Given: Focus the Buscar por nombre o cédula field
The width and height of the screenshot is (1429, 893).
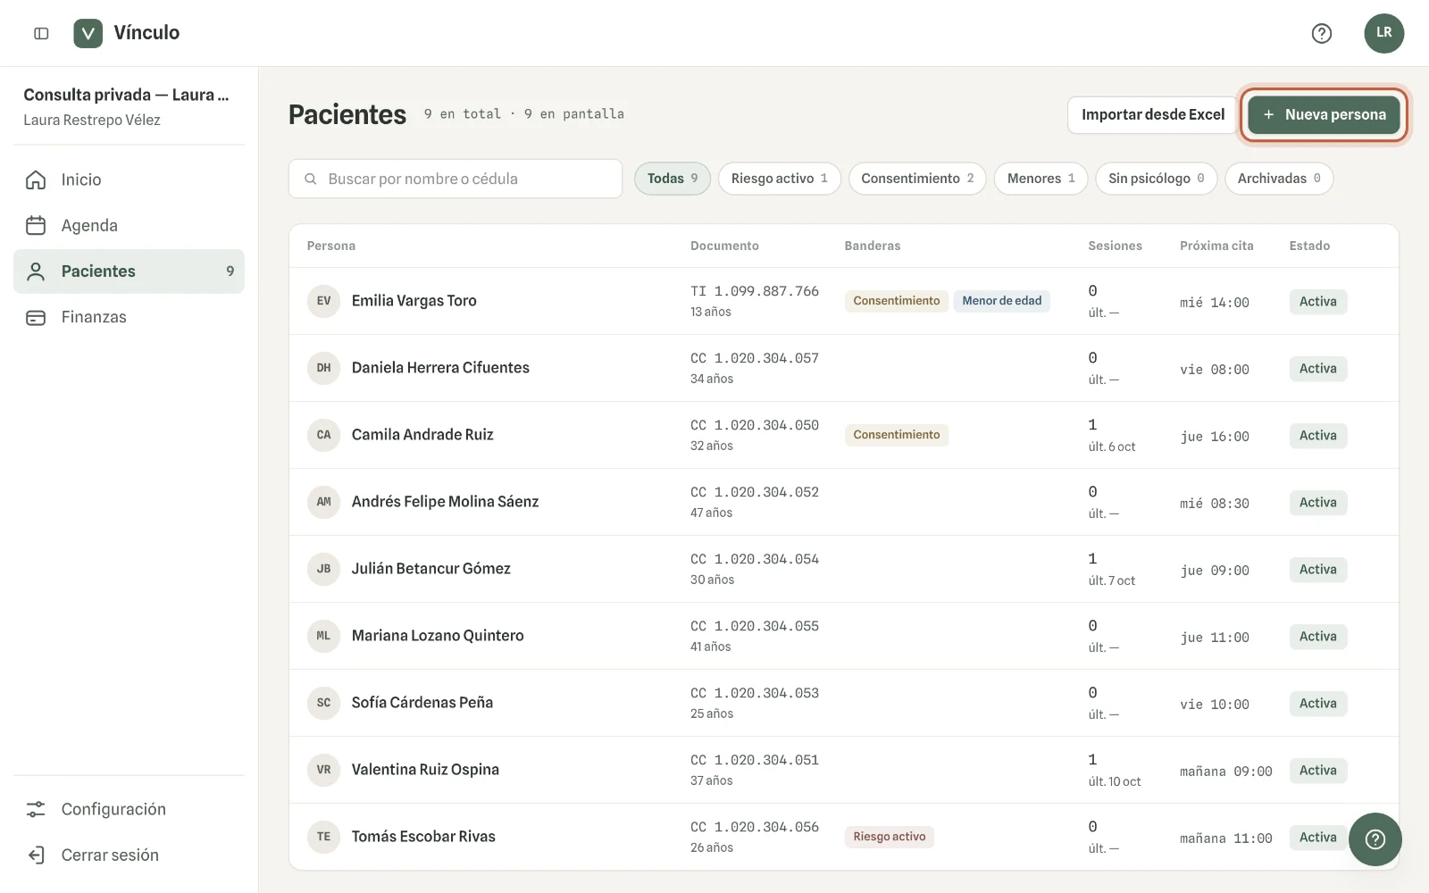Looking at the screenshot, I should [x=455, y=179].
